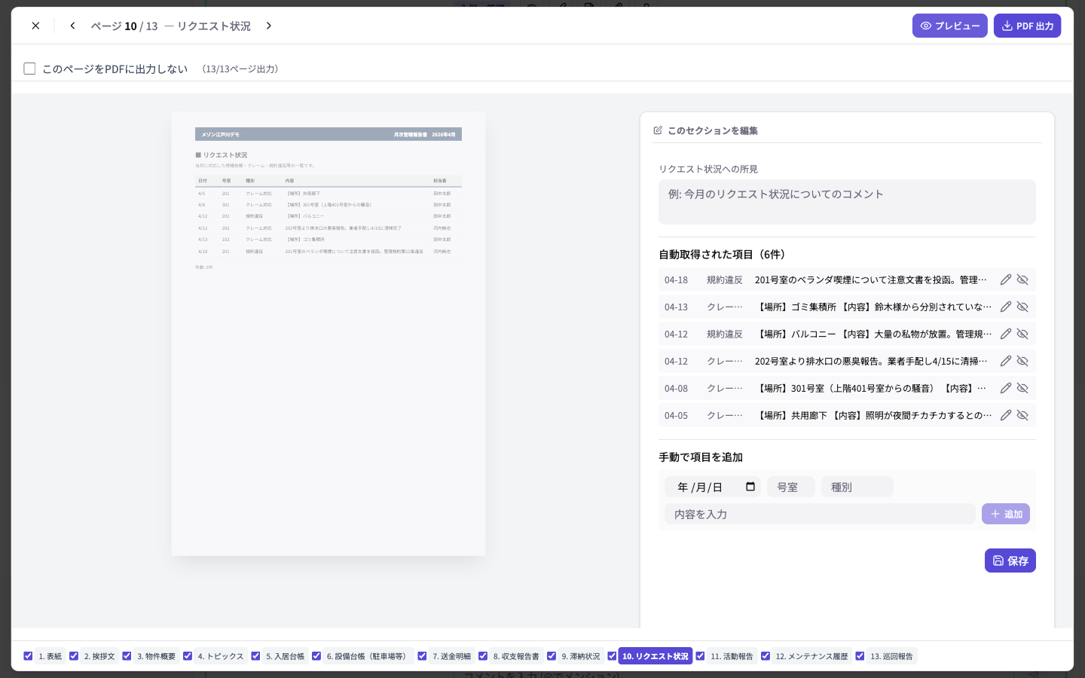Check このページをPDFに出力しない checkbox

tap(30, 69)
